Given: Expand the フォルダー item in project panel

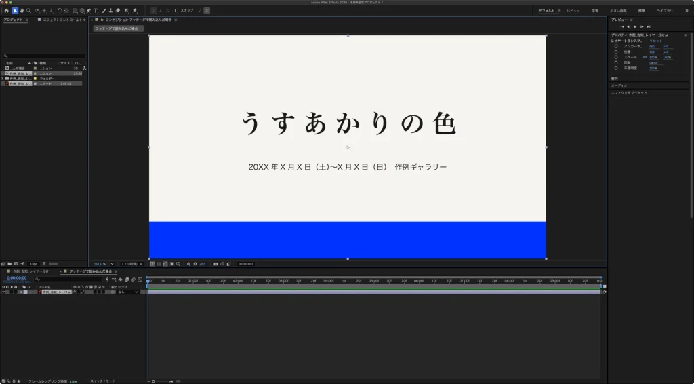Looking at the screenshot, I should click(3, 79).
